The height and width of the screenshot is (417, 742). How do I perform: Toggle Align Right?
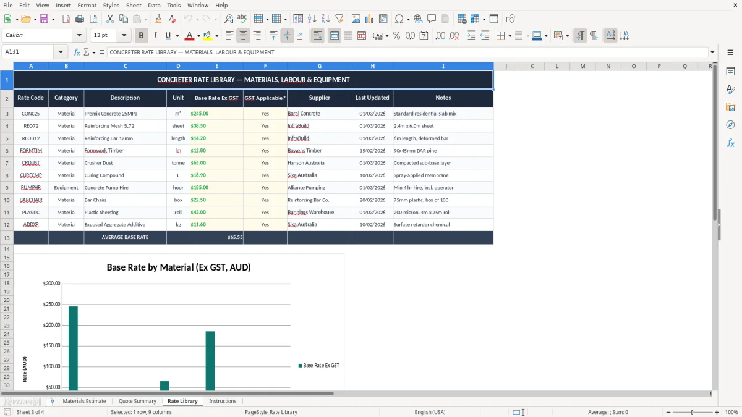pyautogui.click(x=257, y=36)
